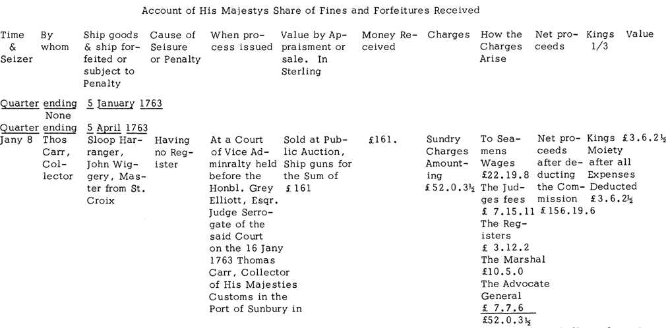Select the "Thos Carr, Collector" entry
The image size is (666, 328).
[x=57, y=158]
